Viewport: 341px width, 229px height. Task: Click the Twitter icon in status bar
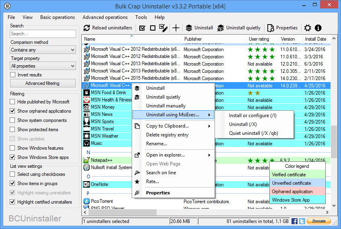(x=302, y=221)
